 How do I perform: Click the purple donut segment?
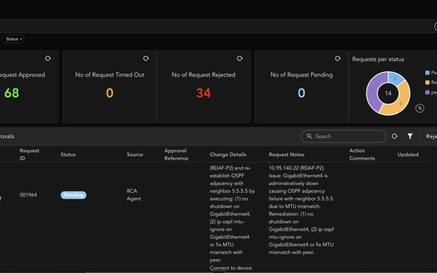tap(373, 90)
